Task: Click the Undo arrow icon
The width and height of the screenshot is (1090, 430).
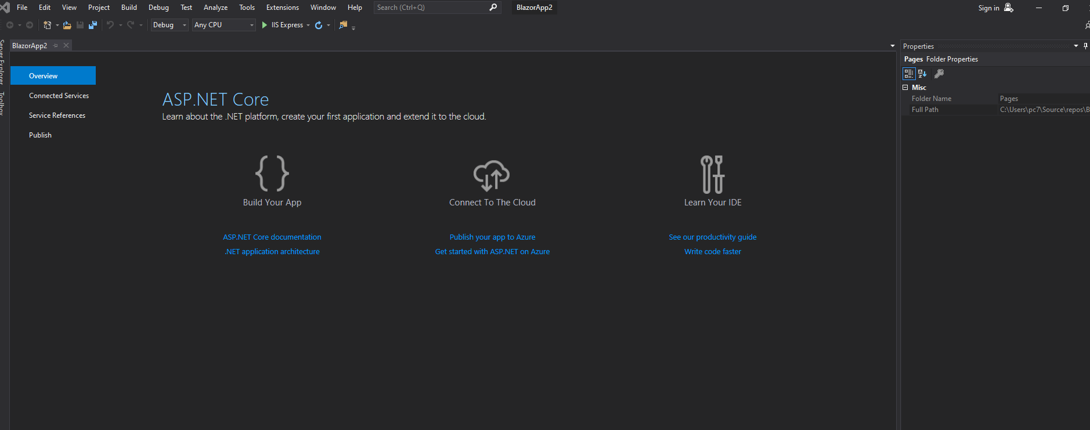Action: (x=110, y=25)
